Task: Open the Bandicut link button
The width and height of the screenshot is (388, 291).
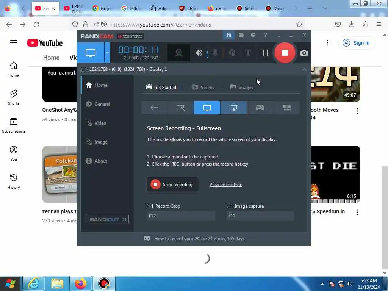Action: [107, 219]
